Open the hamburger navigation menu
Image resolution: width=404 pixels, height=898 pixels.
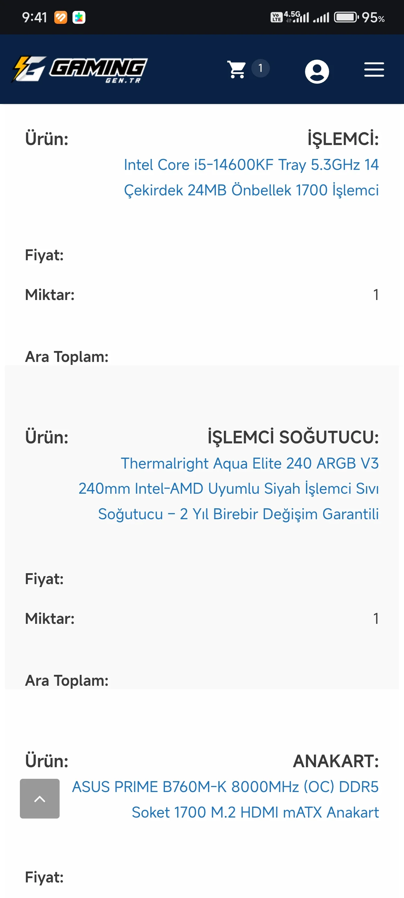tap(374, 70)
